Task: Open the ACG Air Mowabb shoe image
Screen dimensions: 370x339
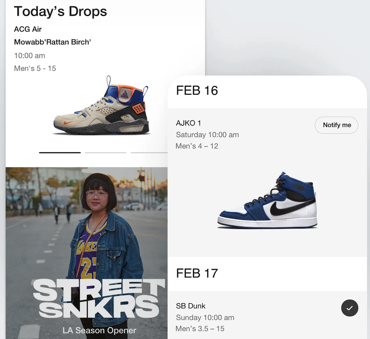Action: pyautogui.click(x=101, y=105)
